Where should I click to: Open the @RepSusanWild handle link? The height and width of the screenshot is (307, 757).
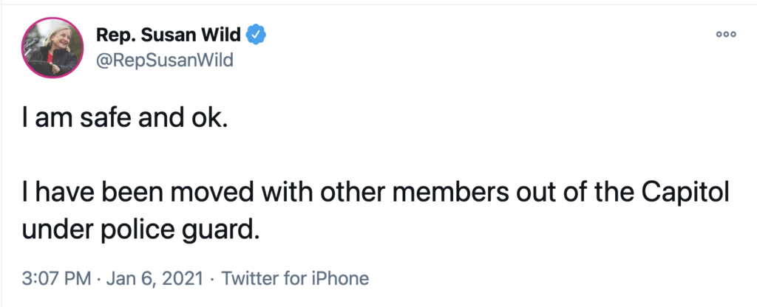pos(165,60)
